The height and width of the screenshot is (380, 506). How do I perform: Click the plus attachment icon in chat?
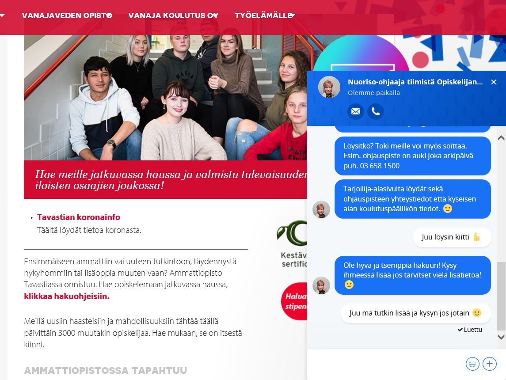[x=490, y=364]
